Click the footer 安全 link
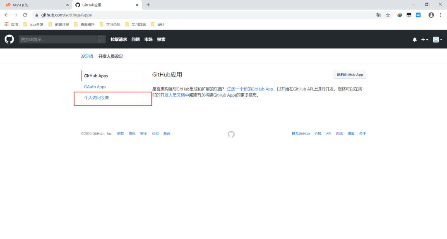The image size is (447, 239). (x=144, y=134)
